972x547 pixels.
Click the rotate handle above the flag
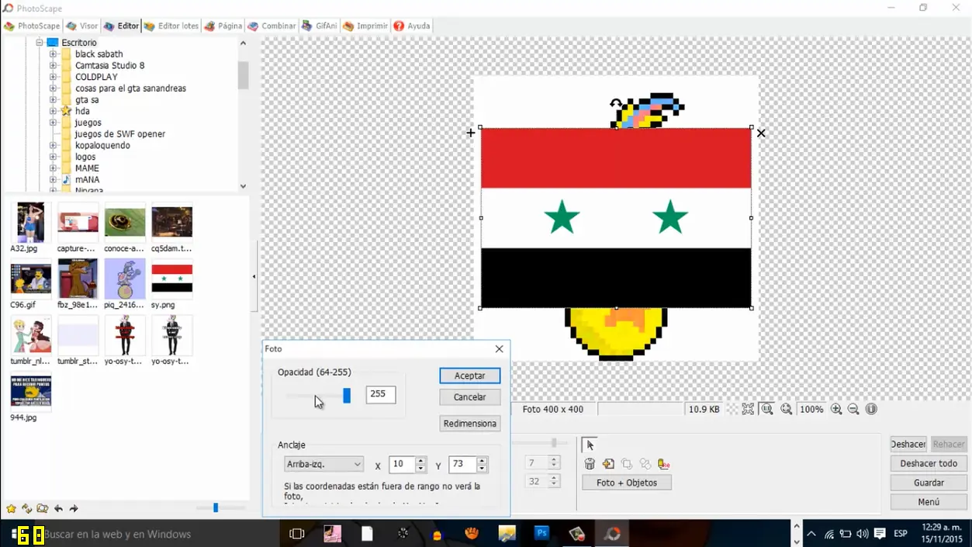(x=616, y=103)
